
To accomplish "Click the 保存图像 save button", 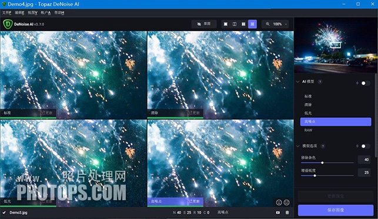I will (x=336, y=210).
